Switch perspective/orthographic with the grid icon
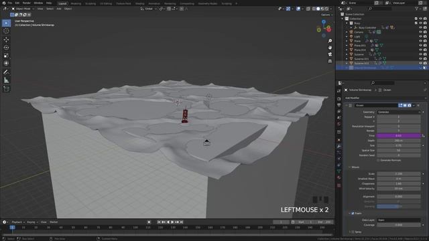429x241 pixels. point(330,61)
